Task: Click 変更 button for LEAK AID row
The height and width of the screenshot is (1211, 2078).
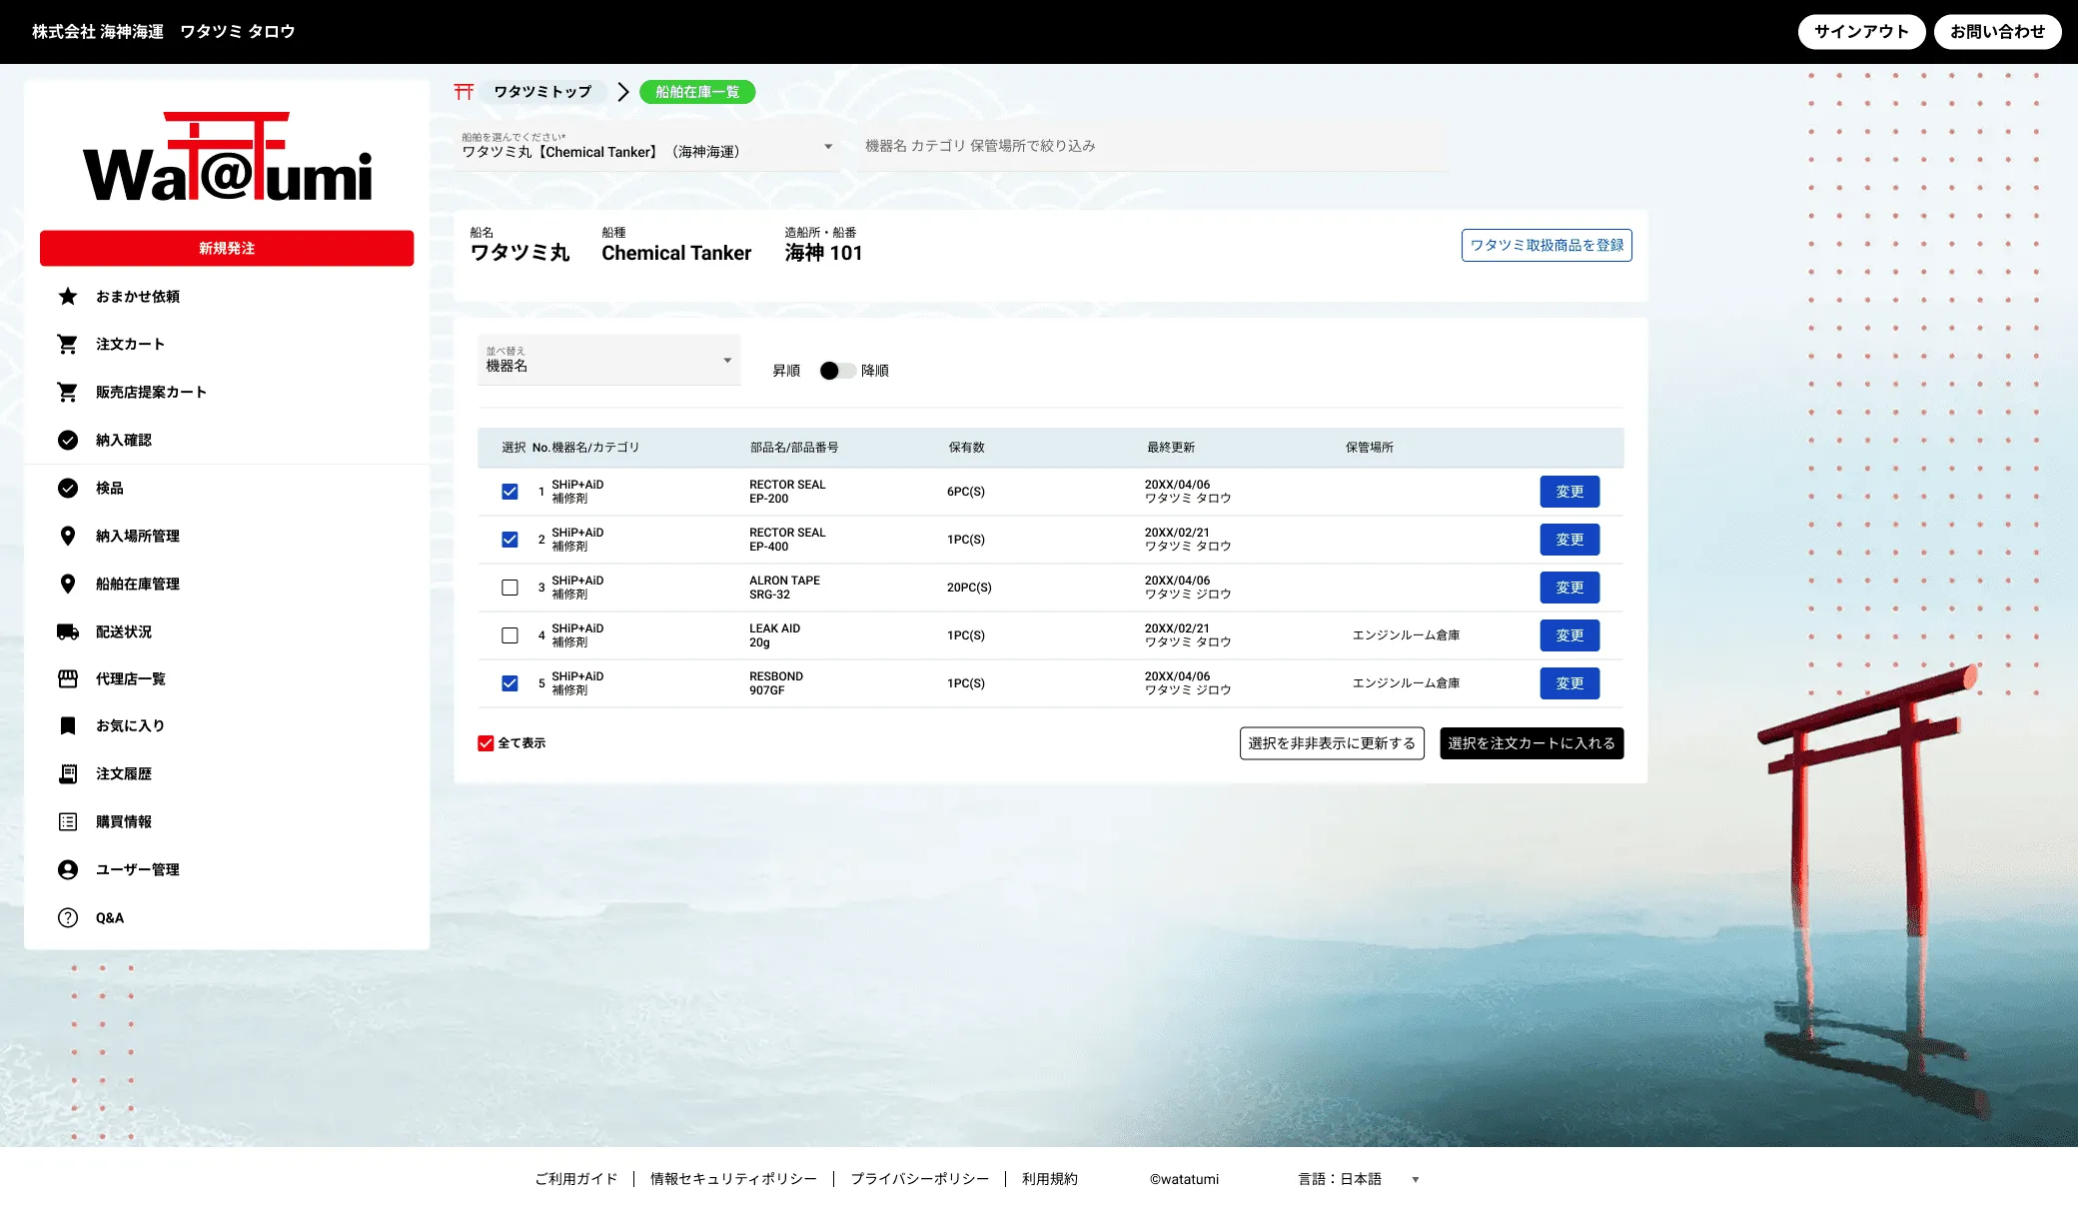Action: [1568, 635]
